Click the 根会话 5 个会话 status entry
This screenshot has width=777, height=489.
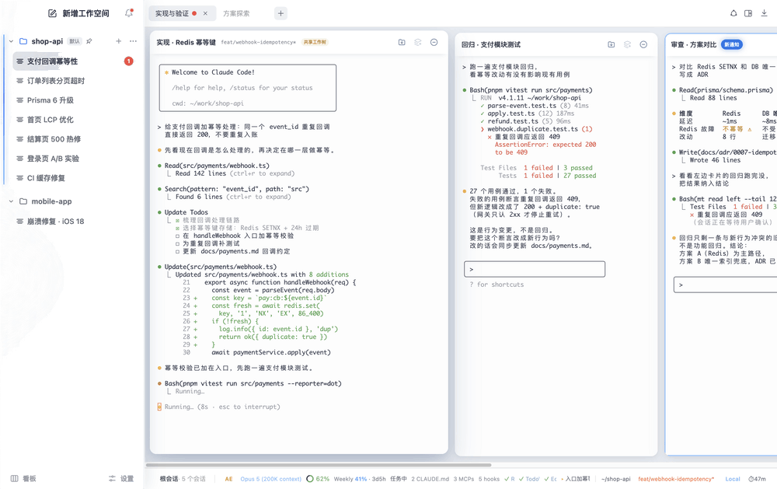183,479
